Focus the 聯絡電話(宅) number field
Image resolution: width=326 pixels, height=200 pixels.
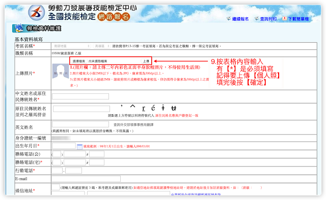pos(75,162)
